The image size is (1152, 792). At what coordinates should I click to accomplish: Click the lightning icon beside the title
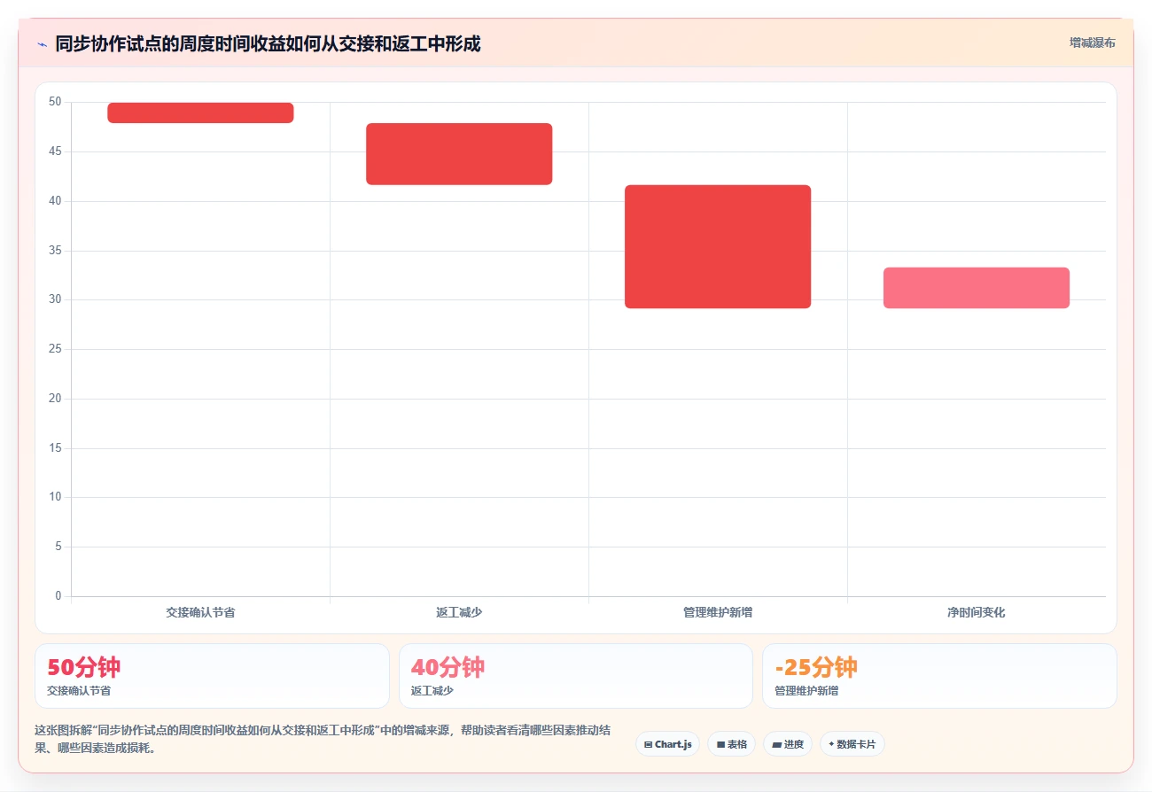[42, 43]
